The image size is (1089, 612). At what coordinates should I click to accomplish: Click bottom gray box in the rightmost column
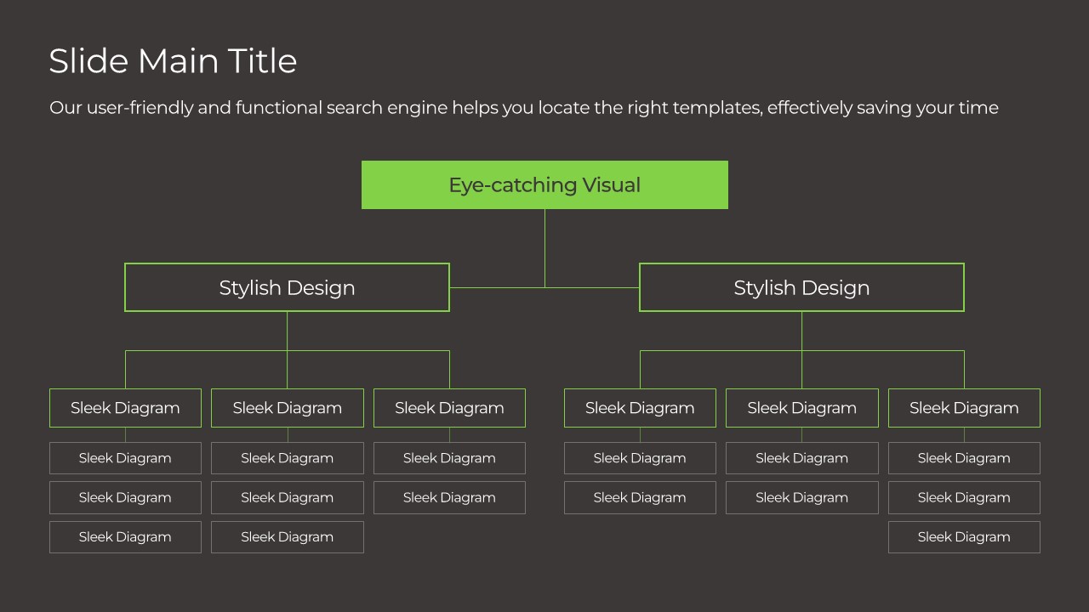click(x=964, y=537)
